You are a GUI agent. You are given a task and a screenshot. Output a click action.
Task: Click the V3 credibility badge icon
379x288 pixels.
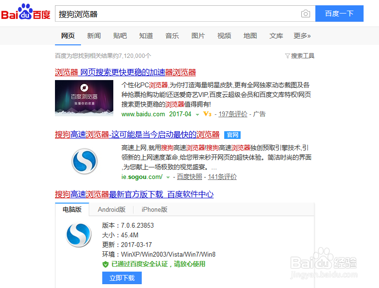tap(207, 114)
